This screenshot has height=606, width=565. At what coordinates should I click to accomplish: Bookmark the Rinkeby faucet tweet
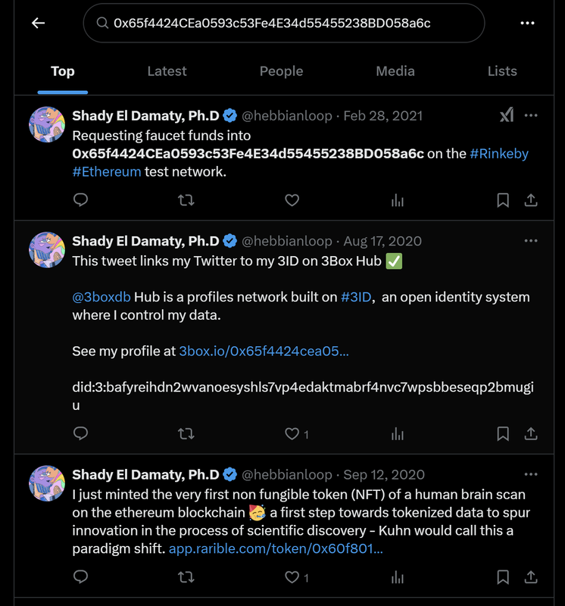[x=503, y=200]
